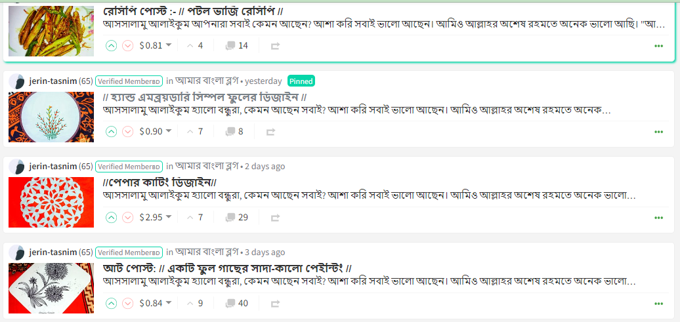This screenshot has width=680, height=322.
Task: Upvote the $0.90 hand embroidery post
Action: point(112,131)
